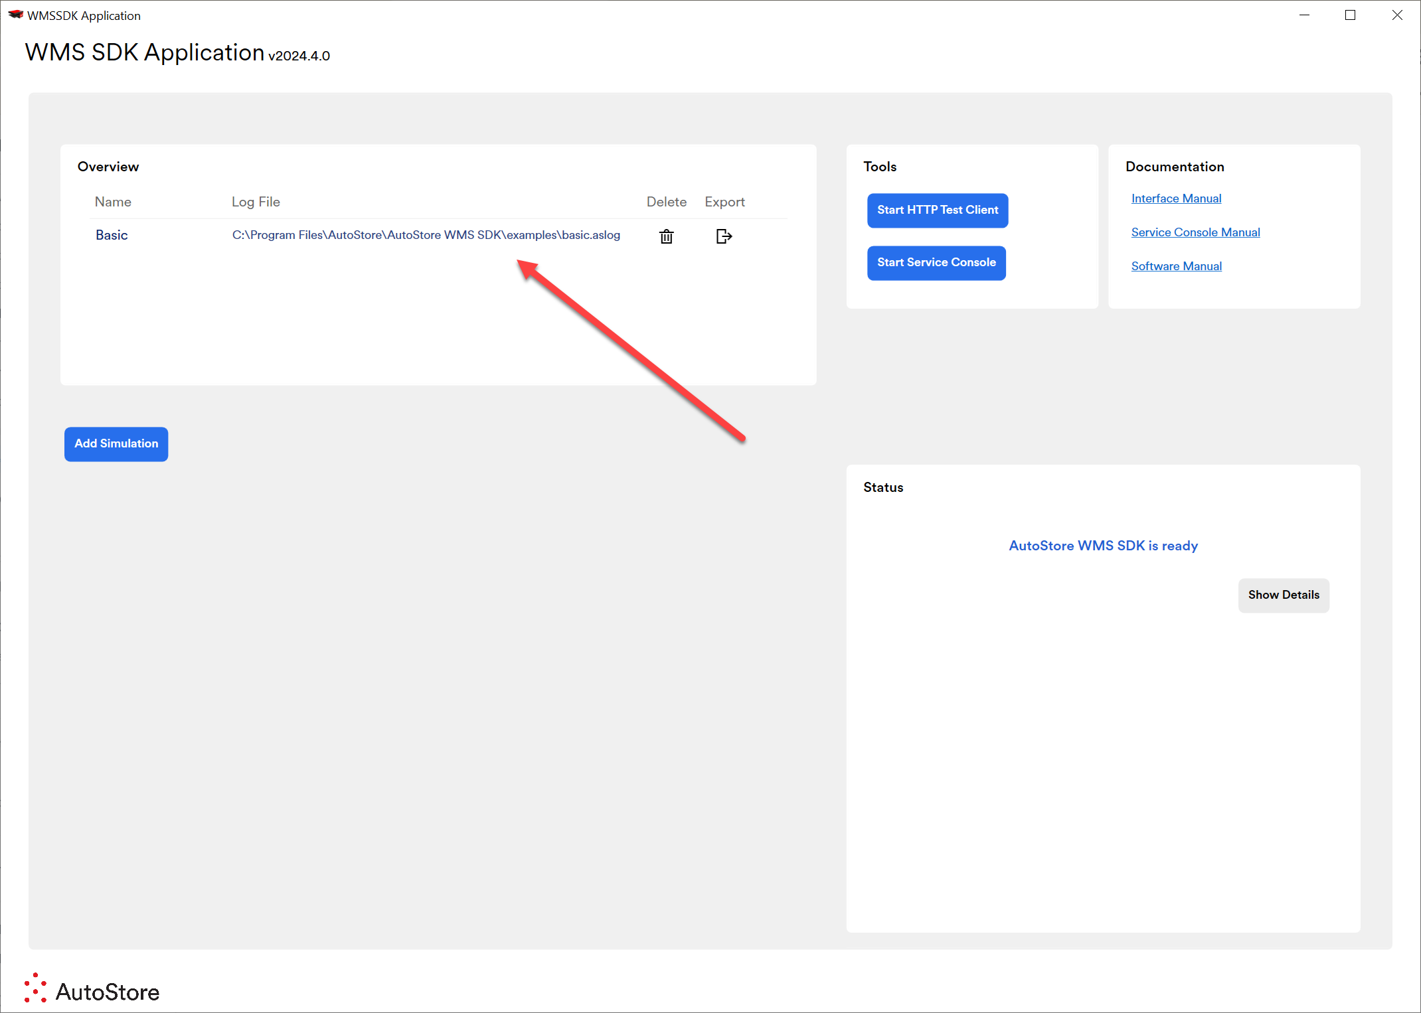The width and height of the screenshot is (1421, 1013).
Task: Click the Log File column header
Action: (256, 202)
